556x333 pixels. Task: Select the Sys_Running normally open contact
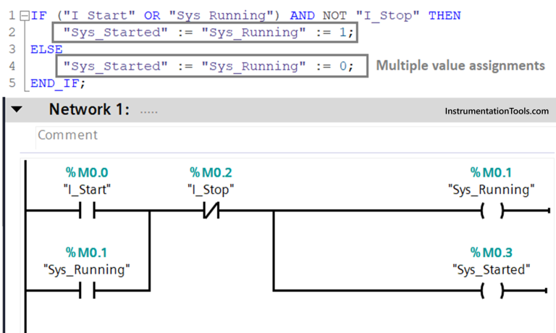click(x=88, y=290)
